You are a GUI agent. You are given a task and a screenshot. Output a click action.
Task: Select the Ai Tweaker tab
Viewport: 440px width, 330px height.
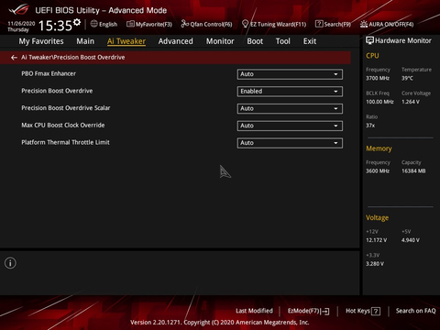[126, 41]
